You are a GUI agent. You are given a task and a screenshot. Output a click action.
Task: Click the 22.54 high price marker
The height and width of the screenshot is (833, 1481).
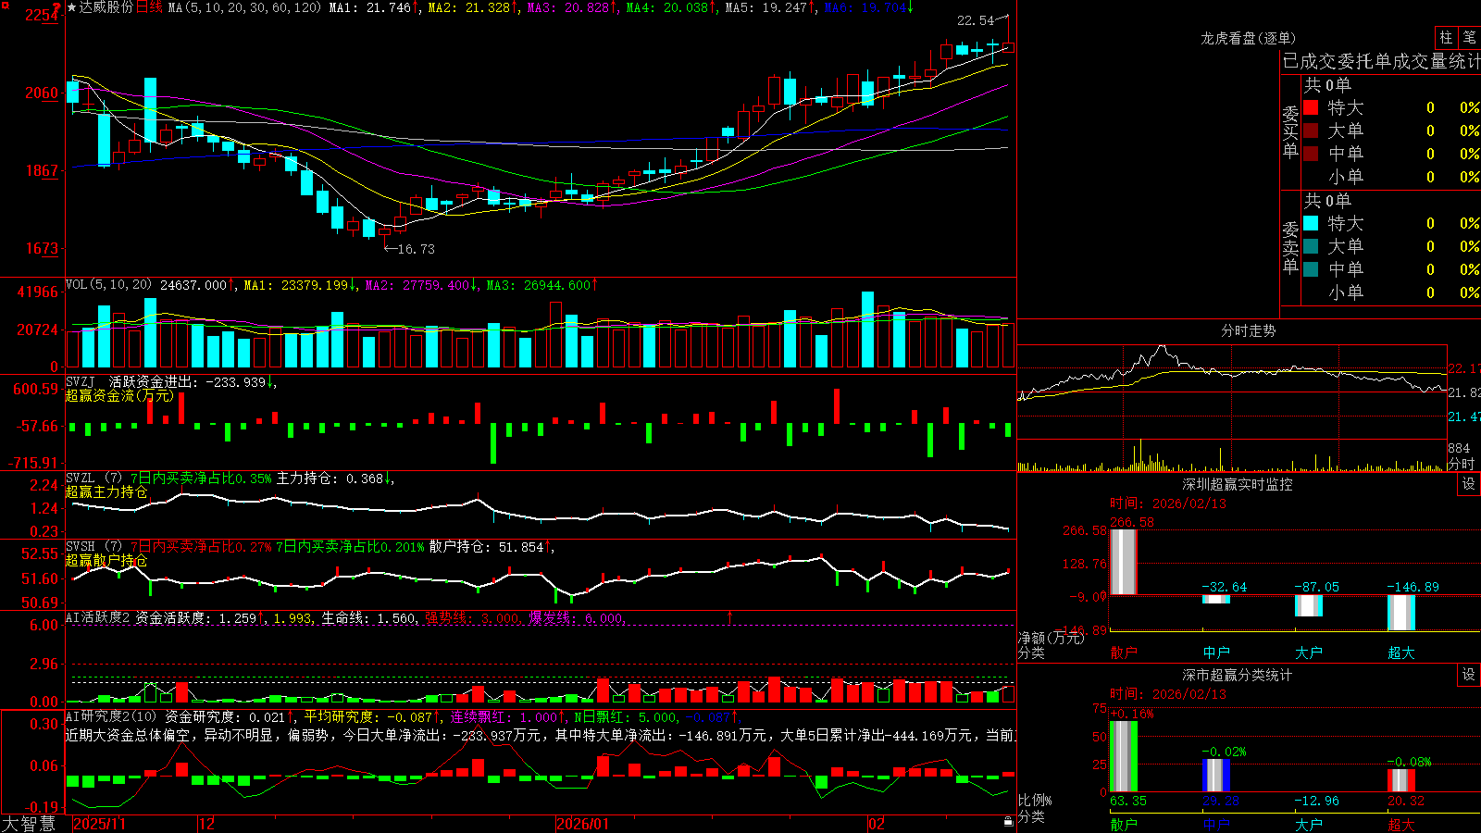pyautogui.click(x=976, y=20)
